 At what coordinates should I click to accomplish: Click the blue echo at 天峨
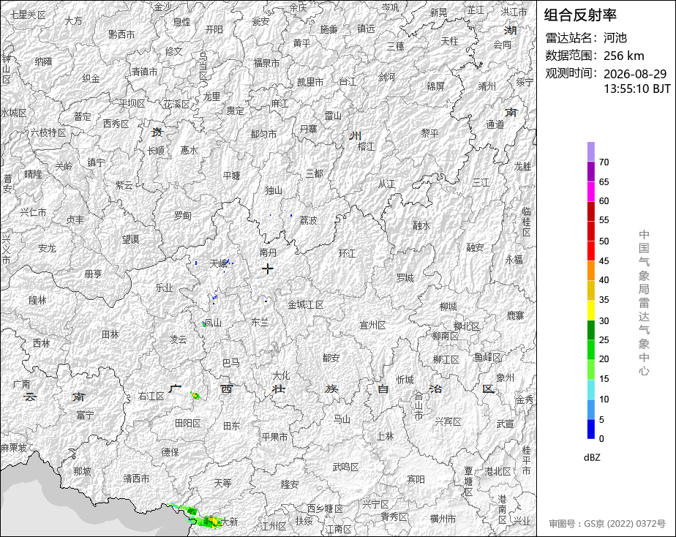tap(228, 262)
